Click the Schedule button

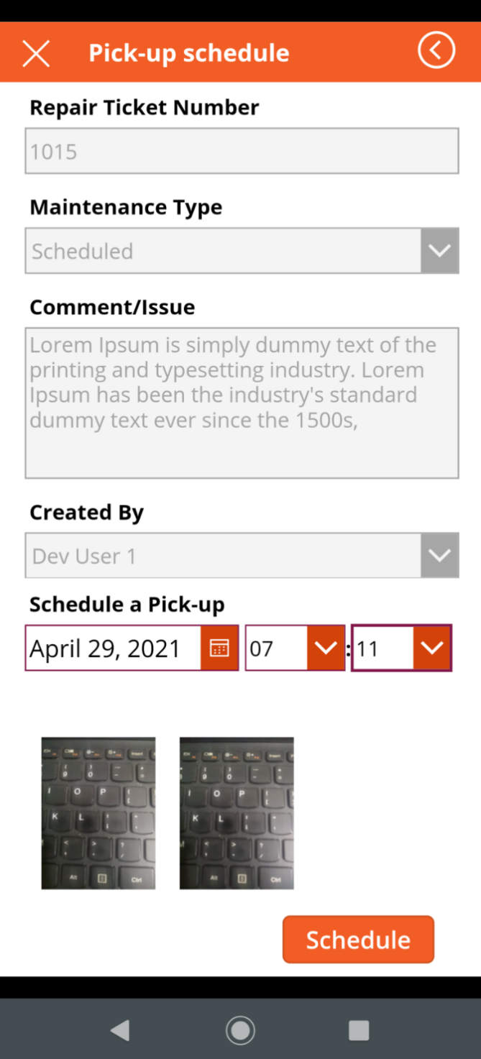pos(358,939)
